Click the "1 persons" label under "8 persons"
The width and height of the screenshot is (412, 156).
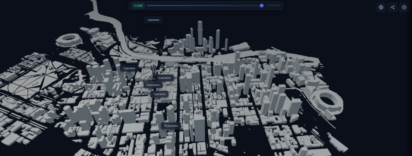tap(159, 94)
